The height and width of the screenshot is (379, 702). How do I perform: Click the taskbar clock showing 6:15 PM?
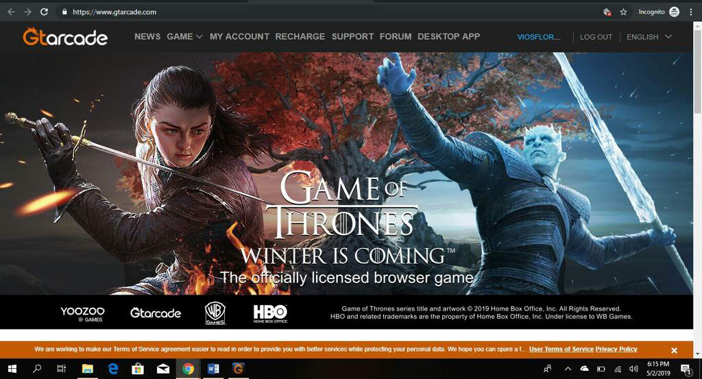(x=658, y=369)
